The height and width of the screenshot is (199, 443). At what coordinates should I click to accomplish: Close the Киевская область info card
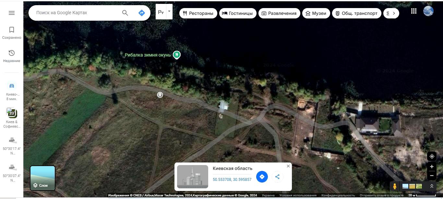tap(288, 166)
